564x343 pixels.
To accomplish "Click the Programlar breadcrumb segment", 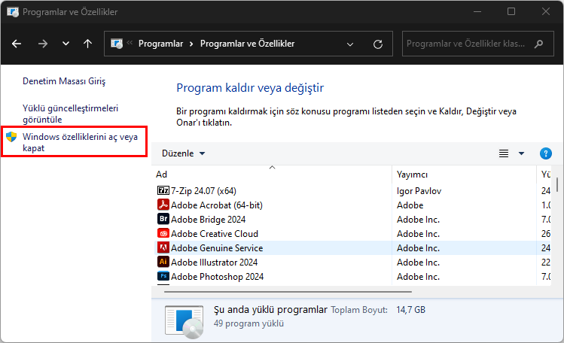I will tap(161, 44).
